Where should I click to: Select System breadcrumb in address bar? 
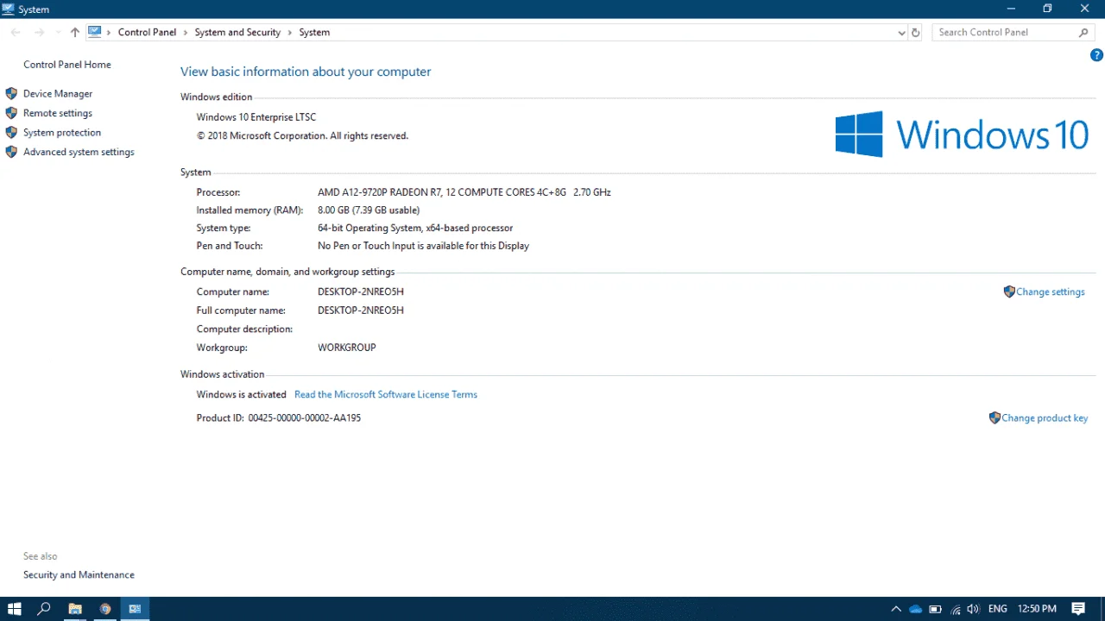tap(314, 32)
